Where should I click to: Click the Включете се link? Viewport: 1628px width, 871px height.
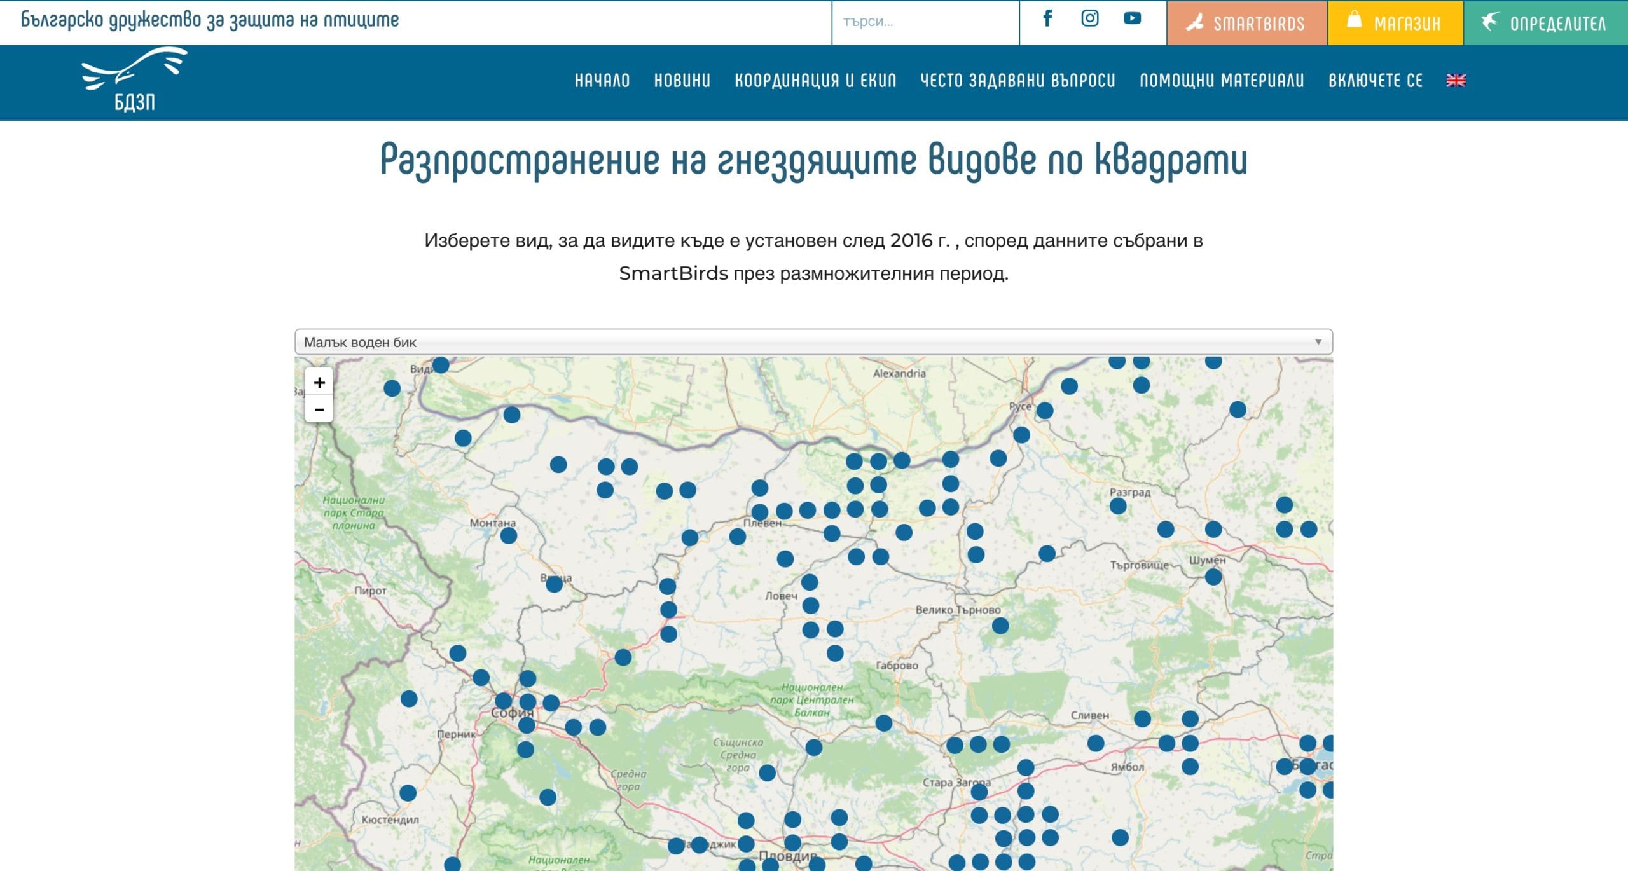[x=1375, y=81]
